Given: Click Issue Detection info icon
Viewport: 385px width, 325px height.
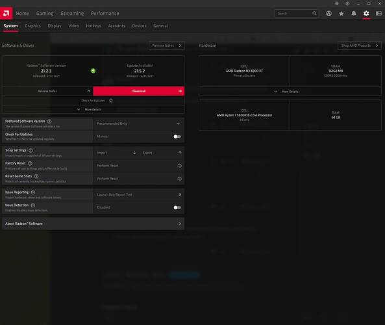Looking at the screenshot, I should click(x=33, y=205).
